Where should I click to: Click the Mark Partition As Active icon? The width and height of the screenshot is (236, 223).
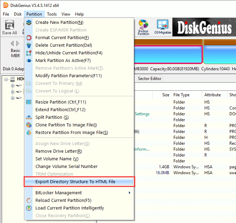(29, 61)
